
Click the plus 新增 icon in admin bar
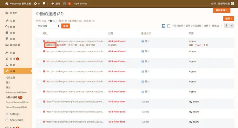tap(53, 3)
